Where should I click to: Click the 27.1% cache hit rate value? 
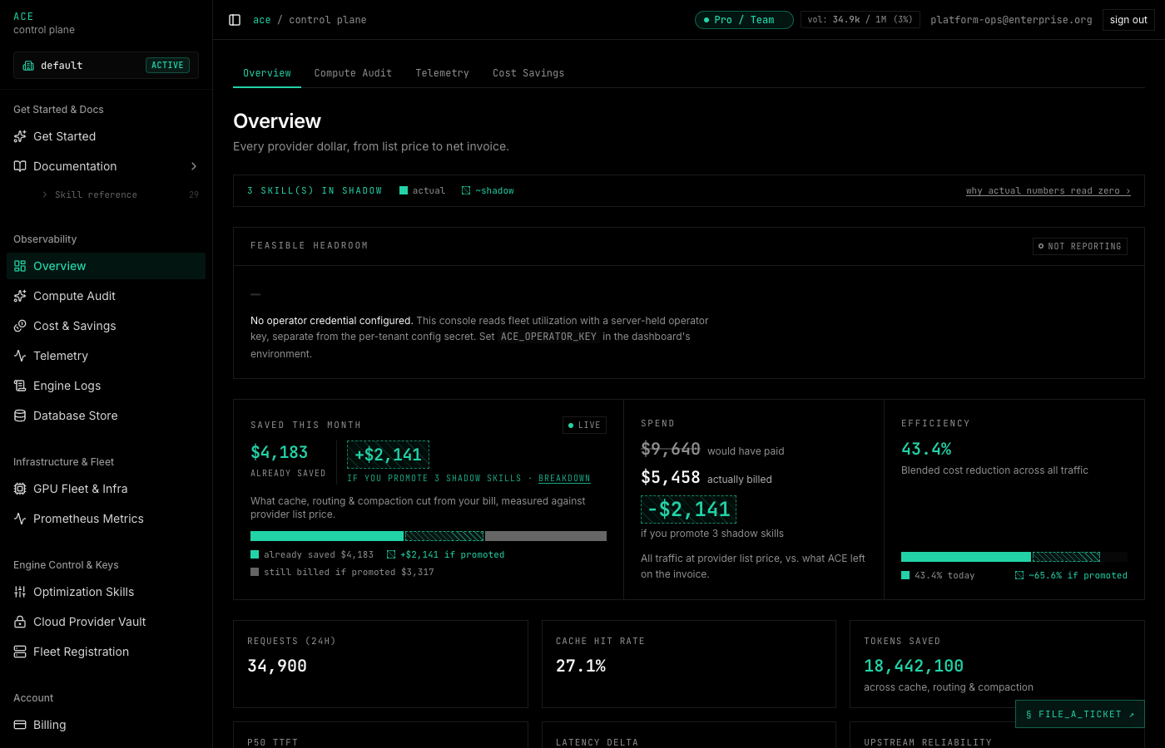581,666
